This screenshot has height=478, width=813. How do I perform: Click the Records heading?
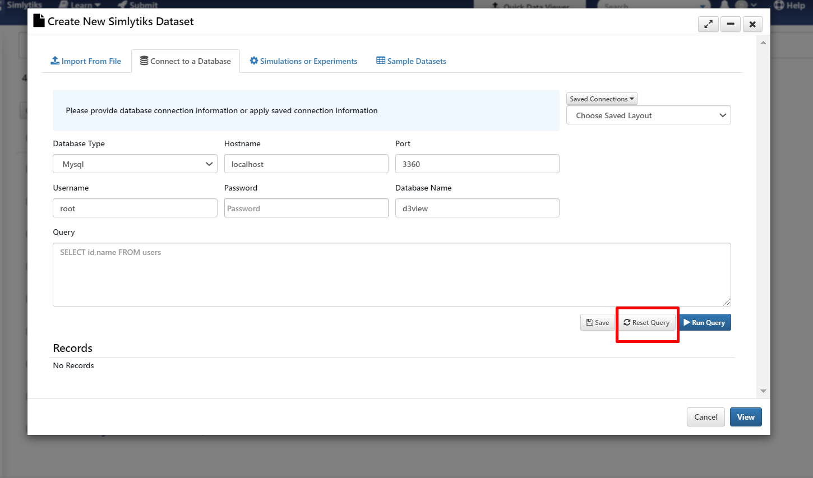pyautogui.click(x=73, y=348)
